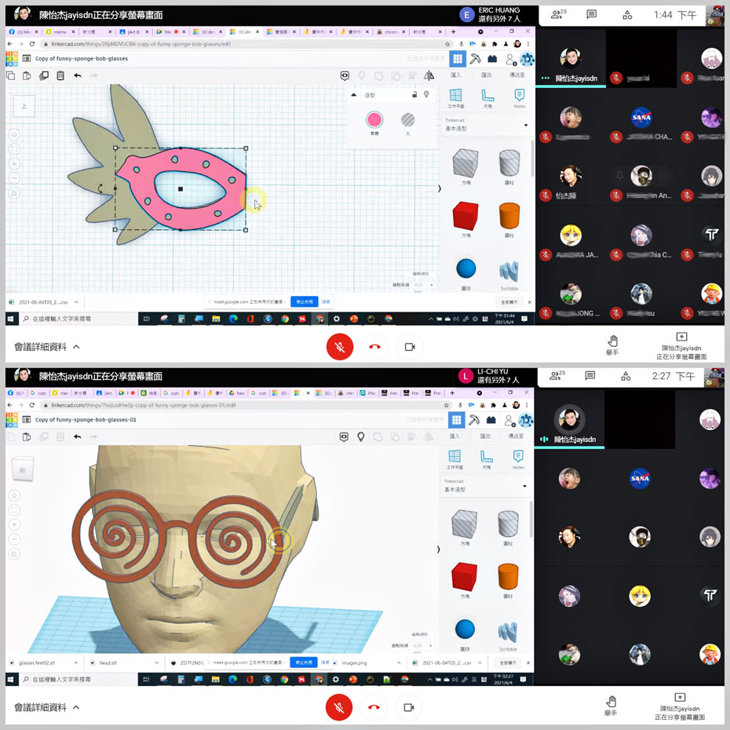Click Ruler tool in glasses-01 Tinkercad sidebar
This screenshot has height=730, width=730.
(487, 459)
